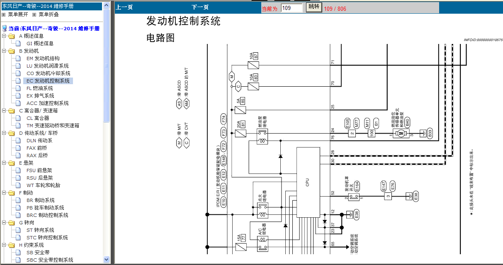Open RSU 后悬架 section

(x=39, y=178)
